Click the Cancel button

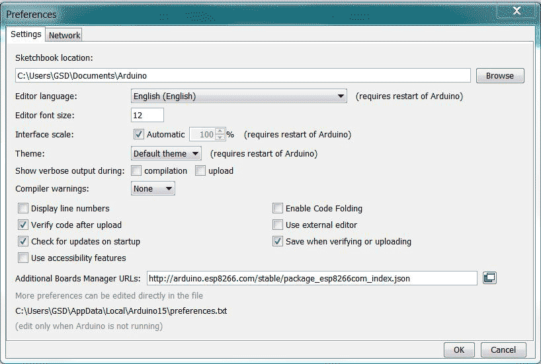click(x=503, y=350)
